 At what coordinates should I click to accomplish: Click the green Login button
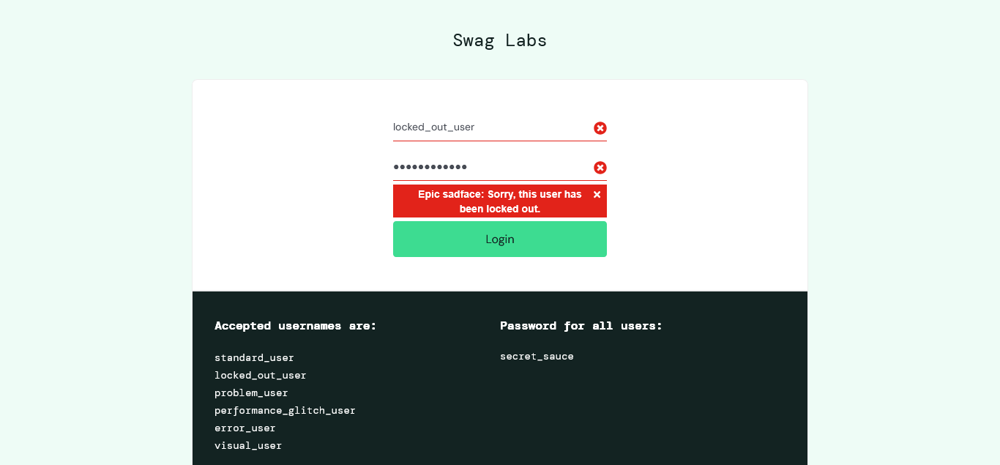click(500, 239)
